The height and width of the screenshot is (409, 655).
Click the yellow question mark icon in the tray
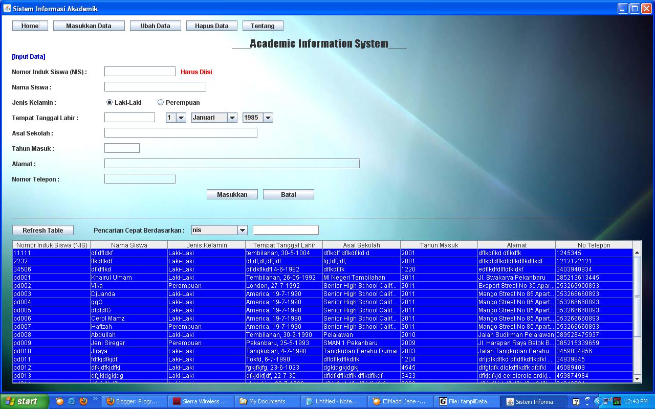pos(576,401)
